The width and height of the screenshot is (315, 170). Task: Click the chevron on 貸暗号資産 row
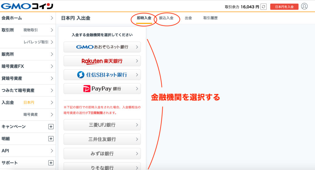(52, 78)
